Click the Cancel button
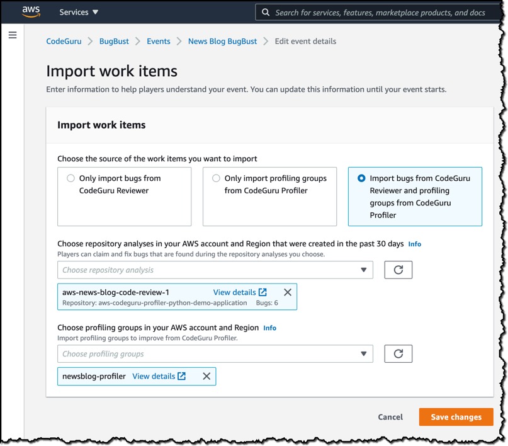 (390, 417)
